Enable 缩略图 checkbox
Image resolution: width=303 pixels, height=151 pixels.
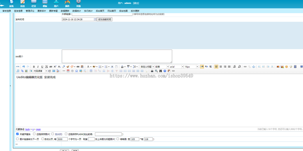click(x=118, y=139)
